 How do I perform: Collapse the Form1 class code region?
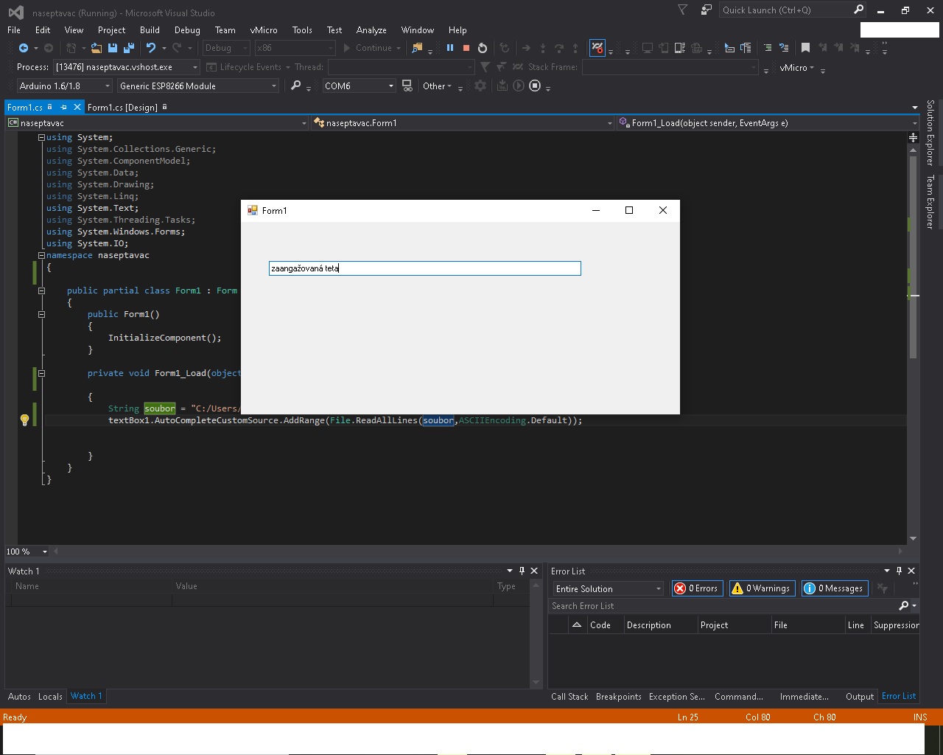(x=41, y=290)
